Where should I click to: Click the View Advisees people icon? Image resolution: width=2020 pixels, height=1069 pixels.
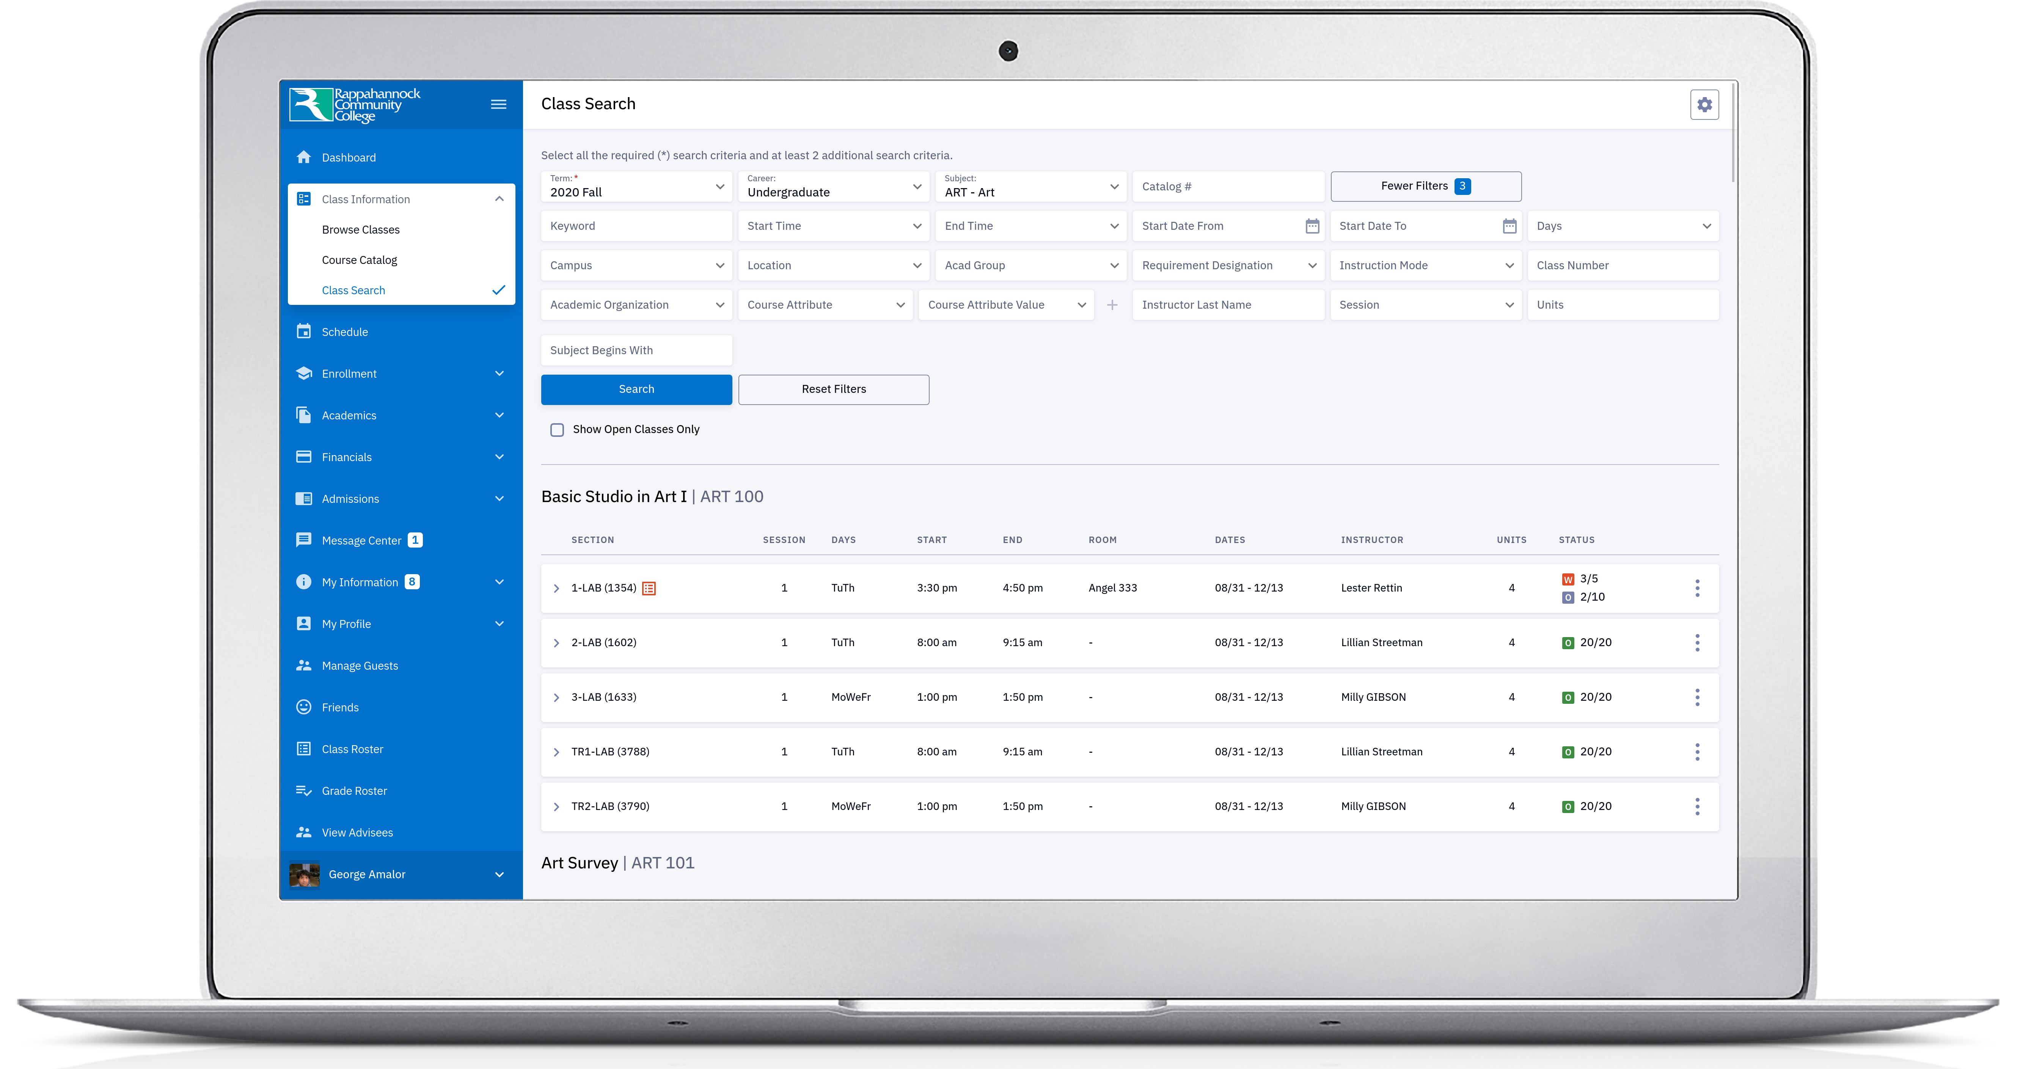[x=304, y=832]
